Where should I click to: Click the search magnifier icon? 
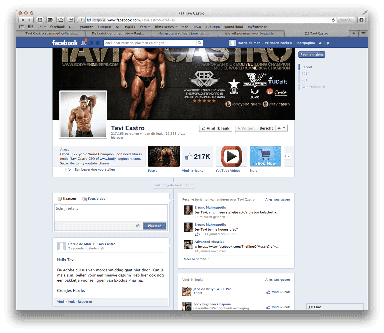tap(199, 43)
